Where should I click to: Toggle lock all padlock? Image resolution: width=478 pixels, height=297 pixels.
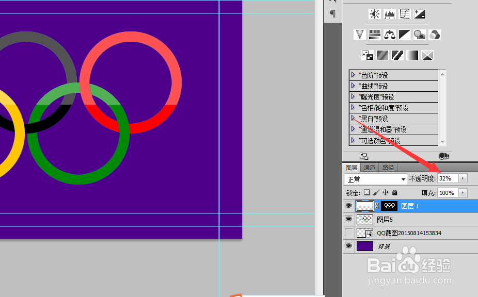pos(394,192)
